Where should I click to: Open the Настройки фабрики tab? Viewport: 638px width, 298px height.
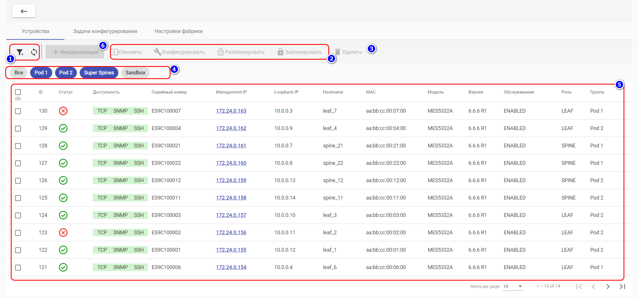(178, 31)
